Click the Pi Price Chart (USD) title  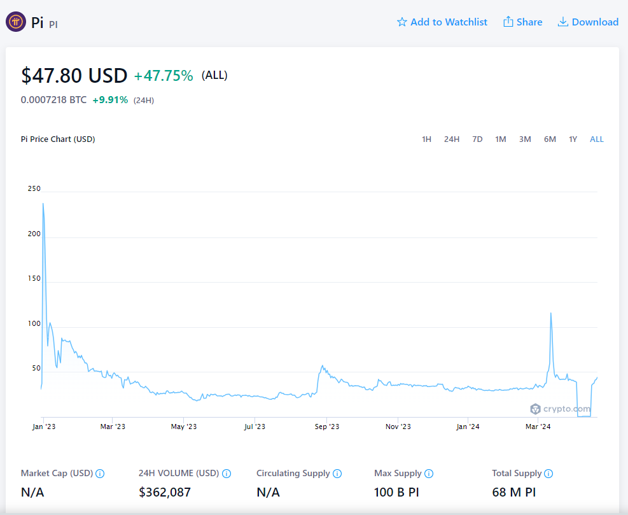(58, 139)
